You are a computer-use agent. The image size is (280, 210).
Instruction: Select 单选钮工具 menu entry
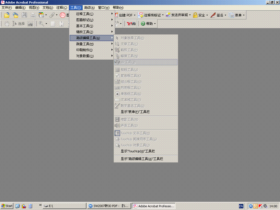click(146, 94)
